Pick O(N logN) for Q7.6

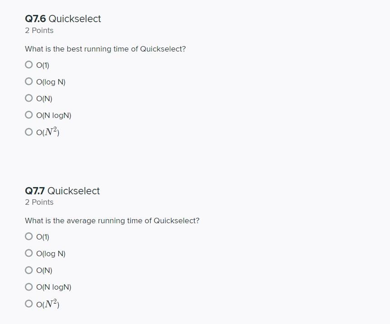tap(29, 115)
